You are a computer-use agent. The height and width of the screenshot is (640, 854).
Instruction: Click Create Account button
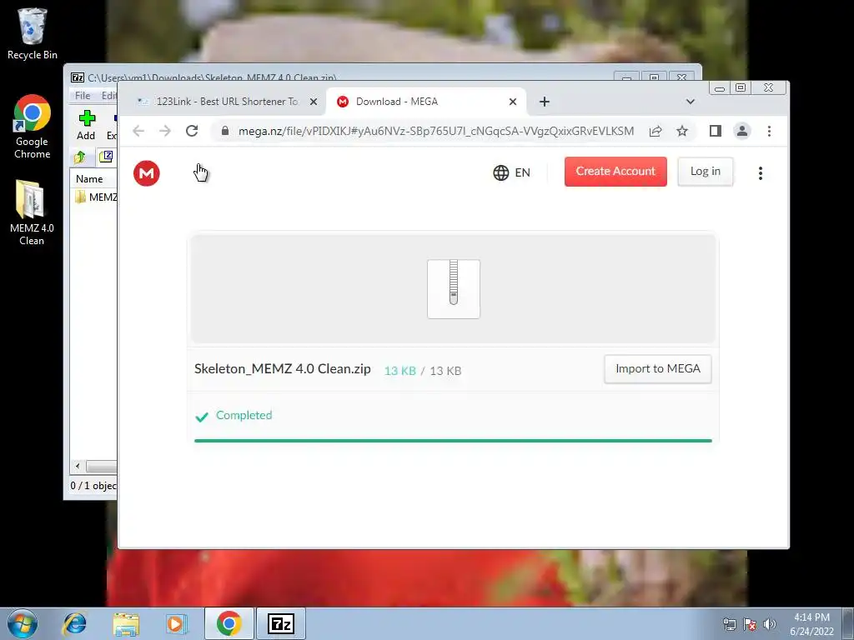615,172
